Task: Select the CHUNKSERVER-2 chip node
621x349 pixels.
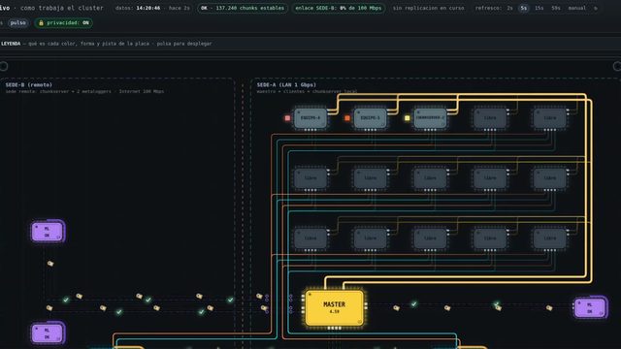Action: pos(430,118)
